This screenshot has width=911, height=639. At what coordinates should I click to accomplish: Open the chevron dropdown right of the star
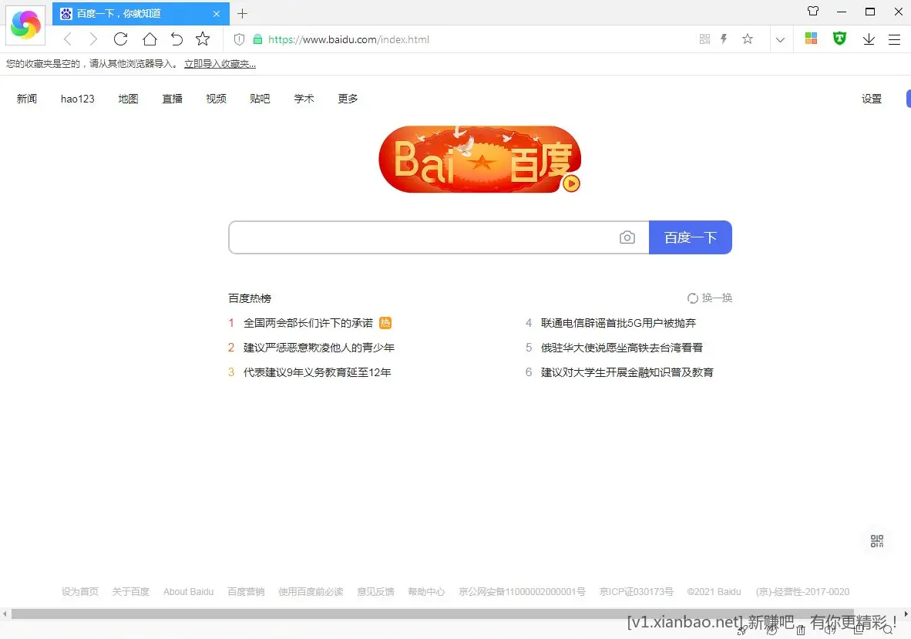coord(780,39)
